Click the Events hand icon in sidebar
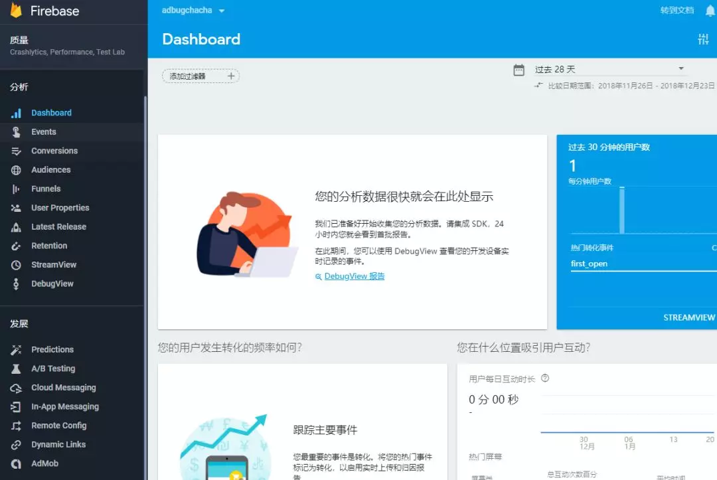The image size is (717, 480). [17, 132]
